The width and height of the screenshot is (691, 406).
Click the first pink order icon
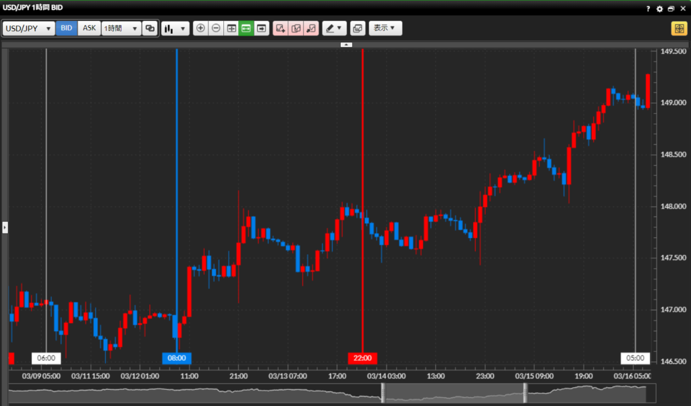pyautogui.click(x=280, y=28)
